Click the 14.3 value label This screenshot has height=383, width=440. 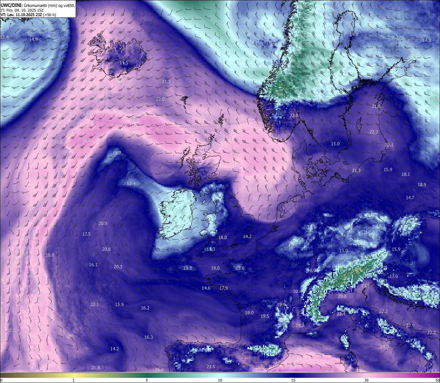(427, 40)
